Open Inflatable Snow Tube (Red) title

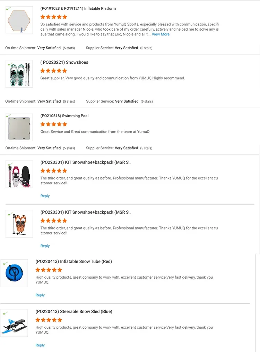point(74,262)
